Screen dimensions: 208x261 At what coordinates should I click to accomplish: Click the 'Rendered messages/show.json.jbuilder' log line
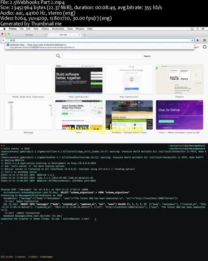32,216
